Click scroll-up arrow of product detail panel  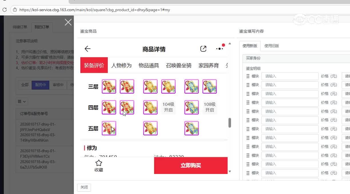[230, 44]
